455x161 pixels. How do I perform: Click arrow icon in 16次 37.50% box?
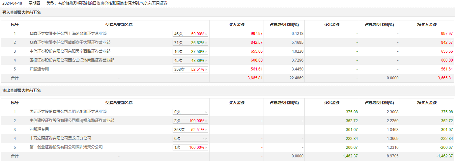pos(206,52)
